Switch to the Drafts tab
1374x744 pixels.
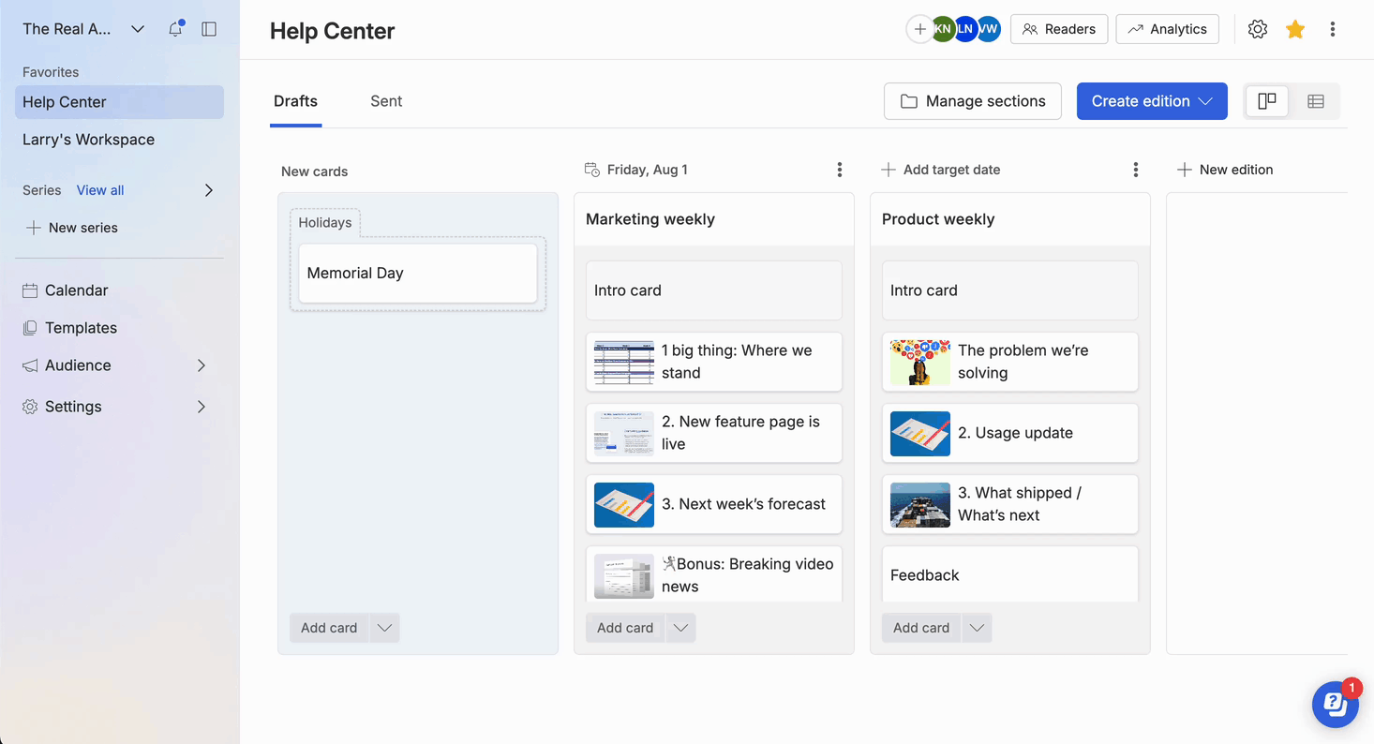[x=295, y=101]
